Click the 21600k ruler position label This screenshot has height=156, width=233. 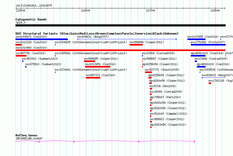click(x=86, y=10)
